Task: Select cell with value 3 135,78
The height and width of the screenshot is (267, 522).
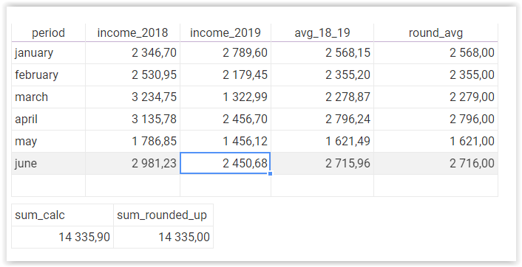Action: click(132, 119)
